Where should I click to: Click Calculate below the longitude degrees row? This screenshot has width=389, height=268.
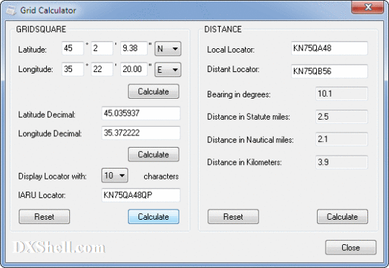click(153, 91)
